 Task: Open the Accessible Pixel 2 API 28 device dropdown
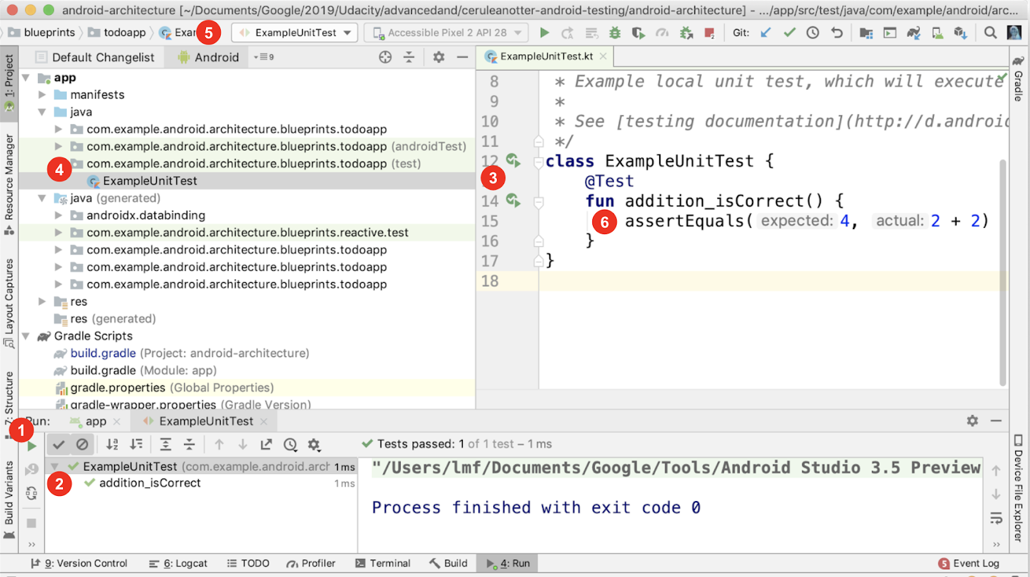pyautogui.click(x=446, y=33)
